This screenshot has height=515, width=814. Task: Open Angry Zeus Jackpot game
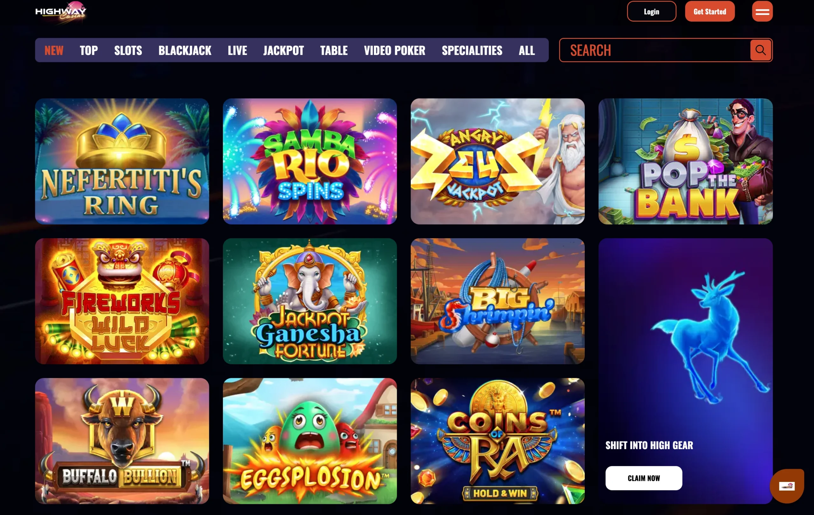(498, 161)
